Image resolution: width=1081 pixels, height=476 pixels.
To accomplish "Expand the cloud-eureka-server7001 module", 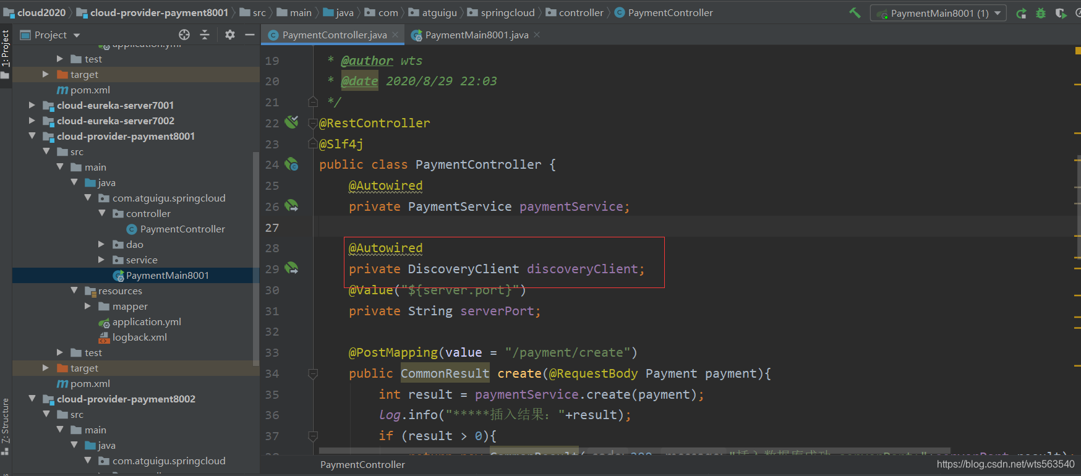I will point(32,105).
